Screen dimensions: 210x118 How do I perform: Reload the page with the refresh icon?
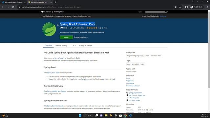[13, 7]
